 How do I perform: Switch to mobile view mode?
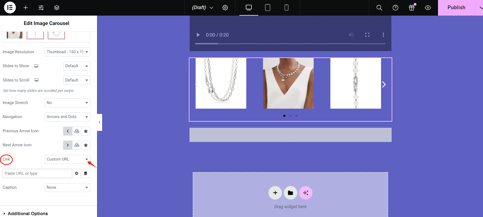[x=287, y=8]
